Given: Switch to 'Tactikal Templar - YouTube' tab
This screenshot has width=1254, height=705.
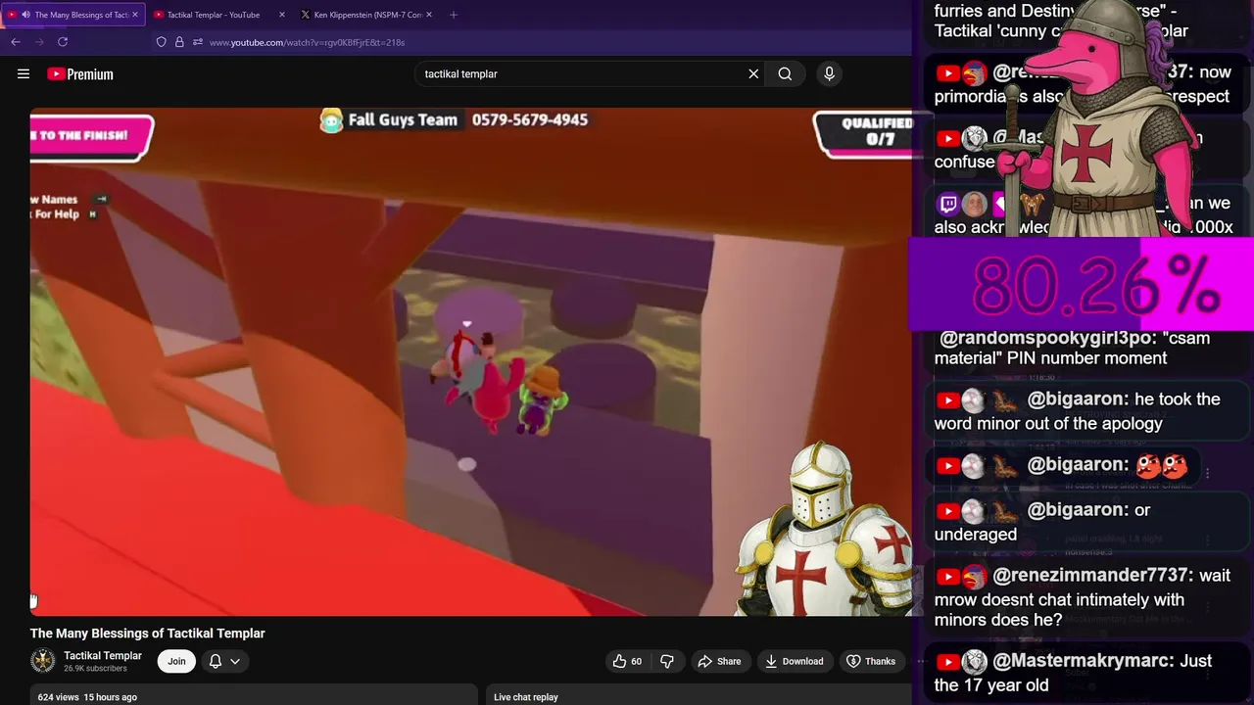Looking at the screenshot, I should 219,15.
